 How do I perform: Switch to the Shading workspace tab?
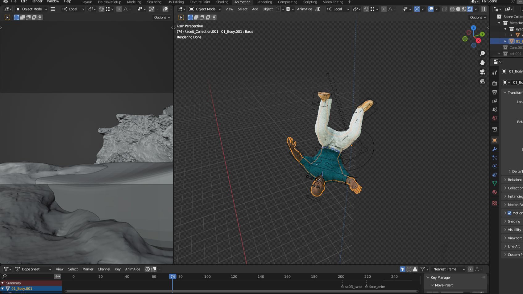pos(222,2)
